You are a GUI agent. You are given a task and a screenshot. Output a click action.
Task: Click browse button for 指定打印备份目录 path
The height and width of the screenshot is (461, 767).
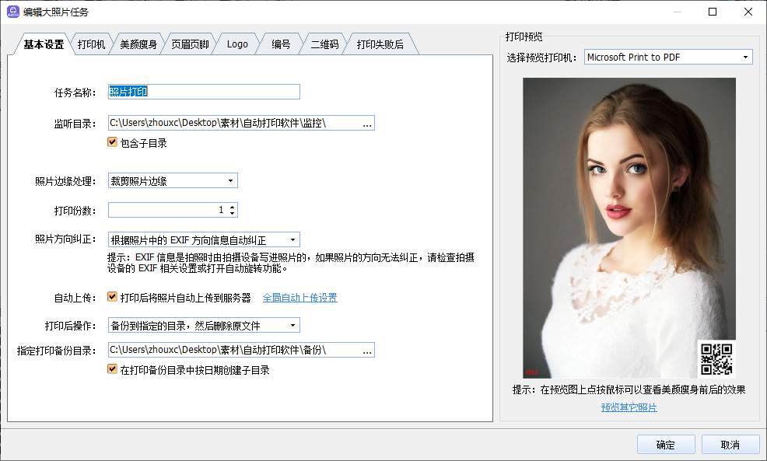(367, 350)
